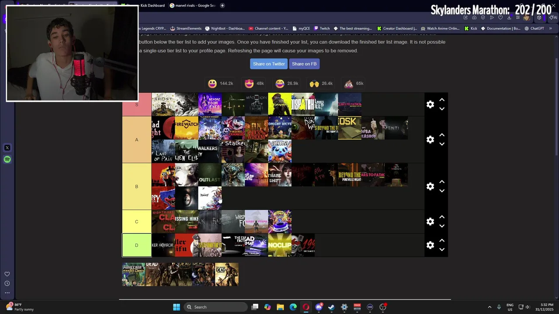Viewport: 559px width, 314px height.
Task: Select the green D tier label
Action: click(x=137, y=245)
